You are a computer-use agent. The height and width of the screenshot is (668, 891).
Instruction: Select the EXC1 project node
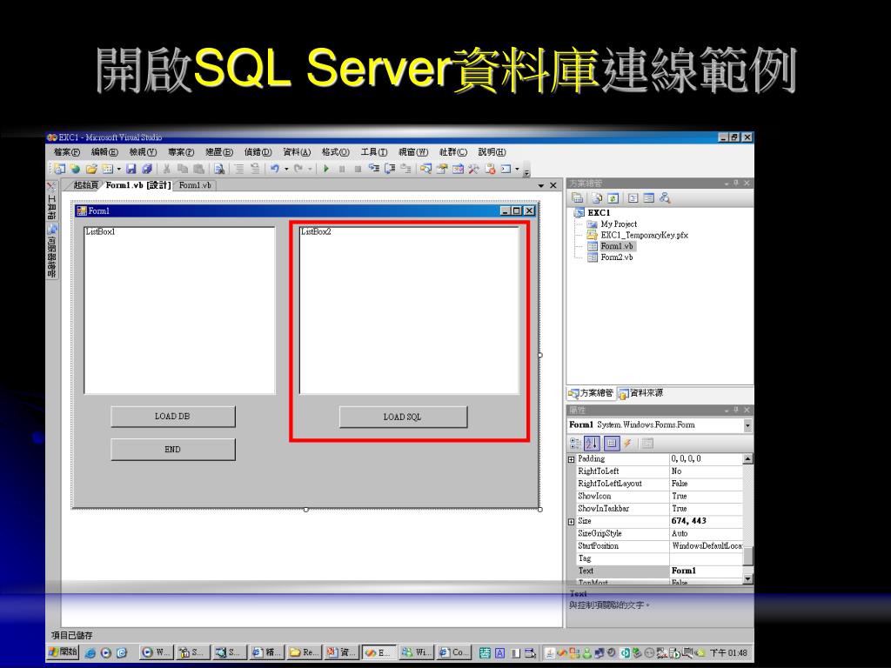click(599, 213)
